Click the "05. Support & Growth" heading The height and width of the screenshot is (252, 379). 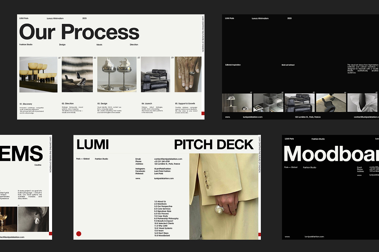185,104
